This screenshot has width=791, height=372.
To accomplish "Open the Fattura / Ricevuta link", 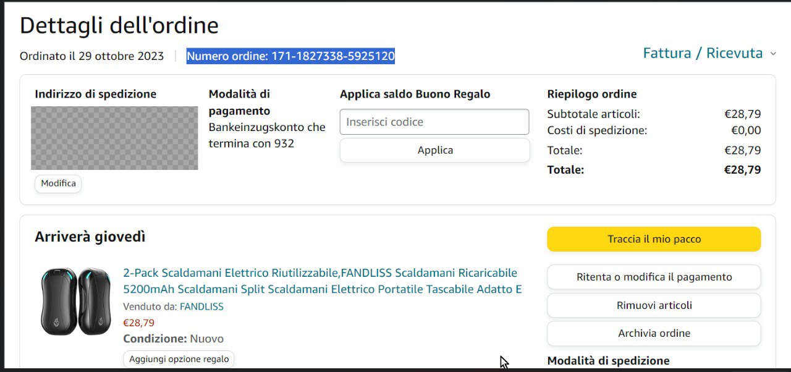I will [703, 53].
